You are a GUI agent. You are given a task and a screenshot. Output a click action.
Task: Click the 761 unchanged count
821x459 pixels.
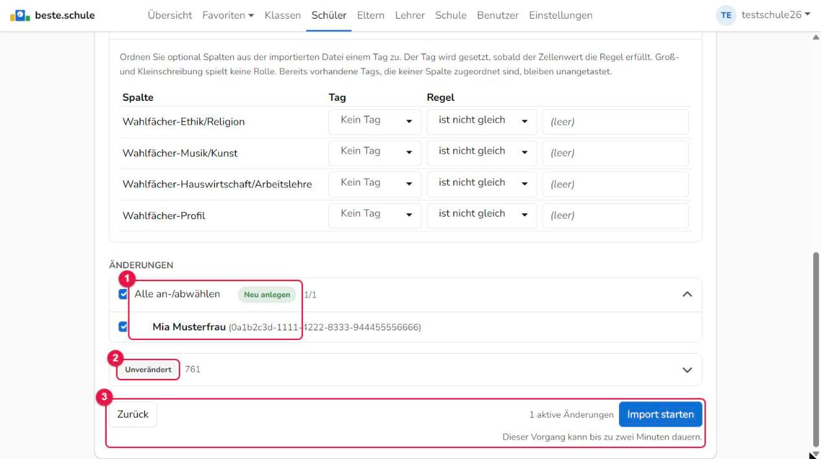(x=193, y=370)
